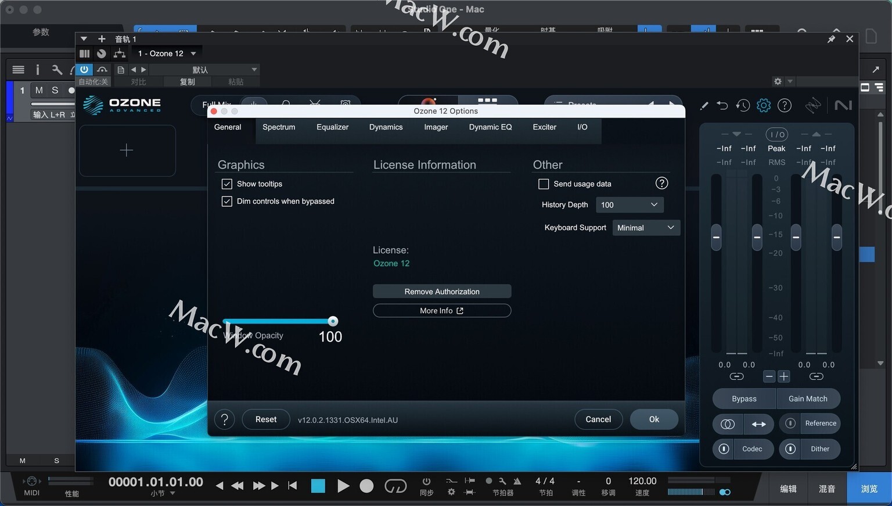Click the preset file icon in plugin header
The height and width of the screenshot is (506, 892).
click(x=121, y=70)
